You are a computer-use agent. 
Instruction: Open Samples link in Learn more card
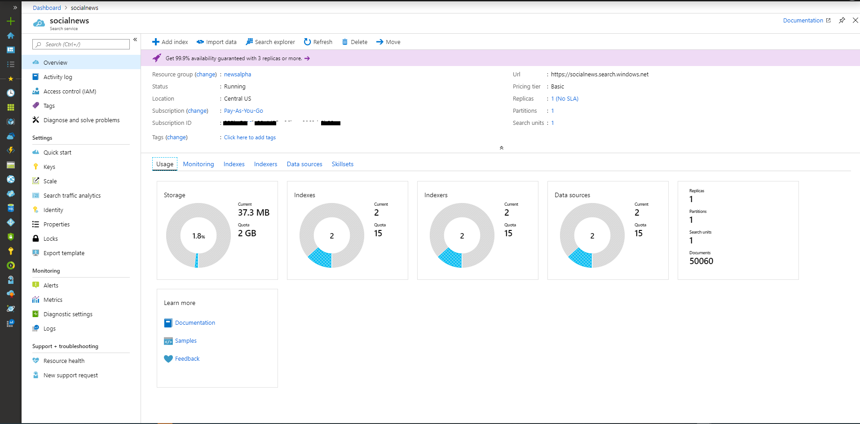coord(186,340)
